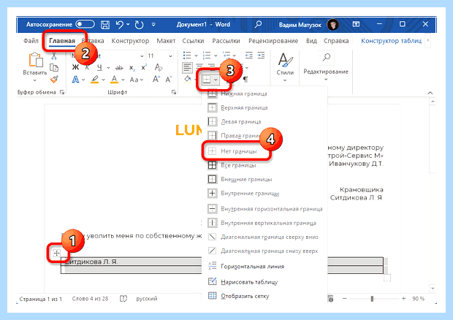The width and height of the screenshot is (453, 320).
Task: Open the font color dropdown arrow
Action: click(123, 80)
